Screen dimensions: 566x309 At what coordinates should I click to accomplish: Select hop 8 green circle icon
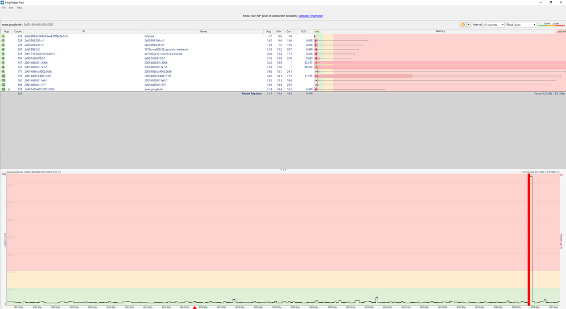3,67
